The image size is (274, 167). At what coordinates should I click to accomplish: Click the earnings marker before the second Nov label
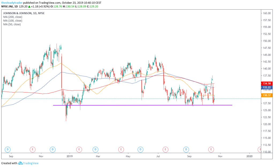pos(211,150)
